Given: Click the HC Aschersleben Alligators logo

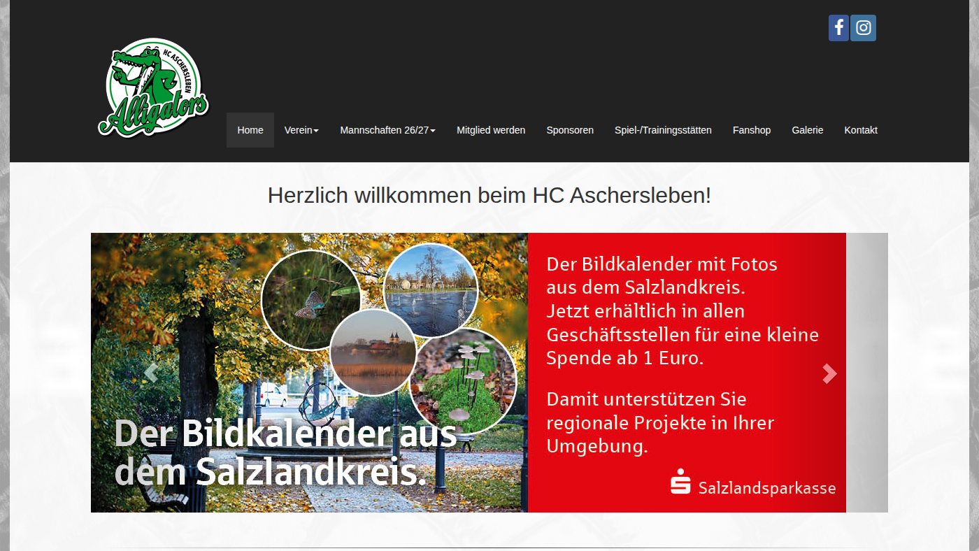Looking at the screenshot, I should (154, 87).
